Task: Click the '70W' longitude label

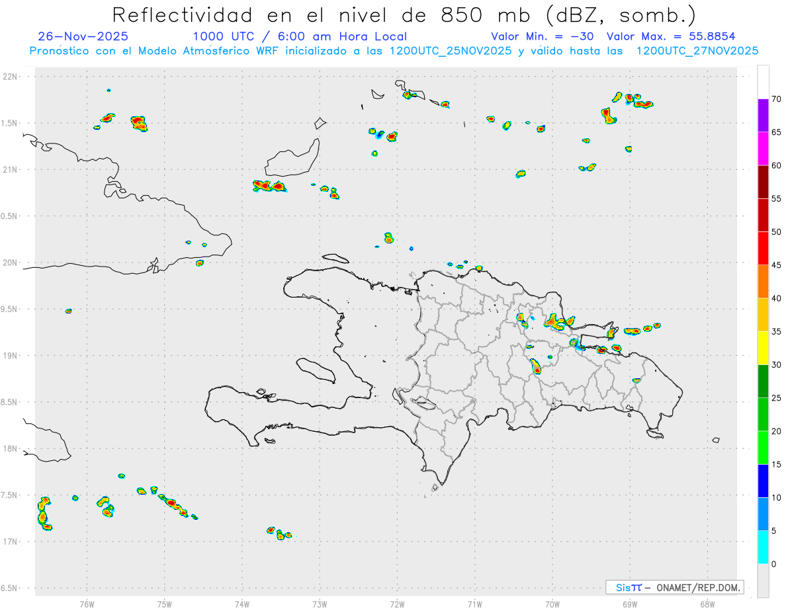Action: (x=552, y=604)
